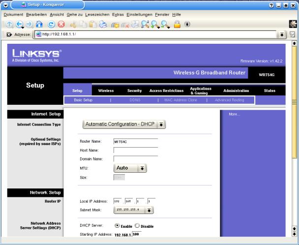299x245 pixels.
Task: Open the Subnet Mask 255.255.255.0 dropdown
Action: pyautogui.click(x=134, y=210)
